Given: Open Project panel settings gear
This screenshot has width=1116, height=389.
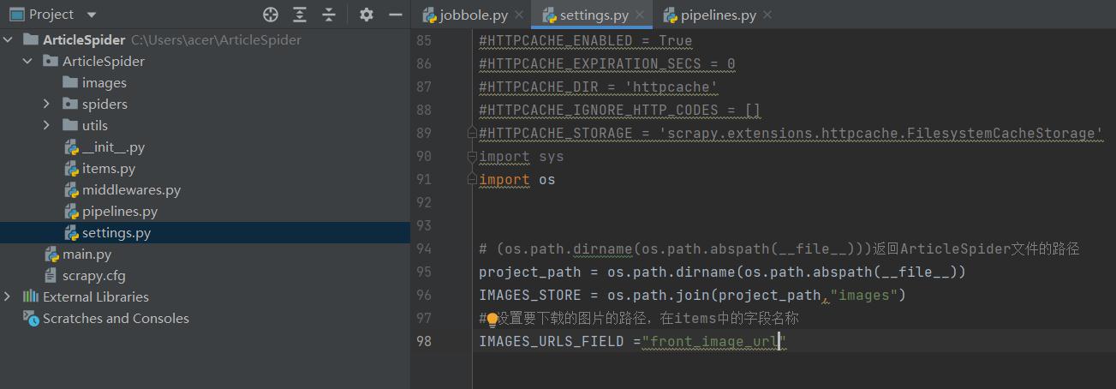Looking at the screenshot, I should [367, 15].
